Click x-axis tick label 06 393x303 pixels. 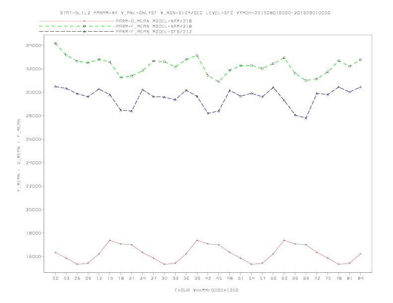point(77,278)
